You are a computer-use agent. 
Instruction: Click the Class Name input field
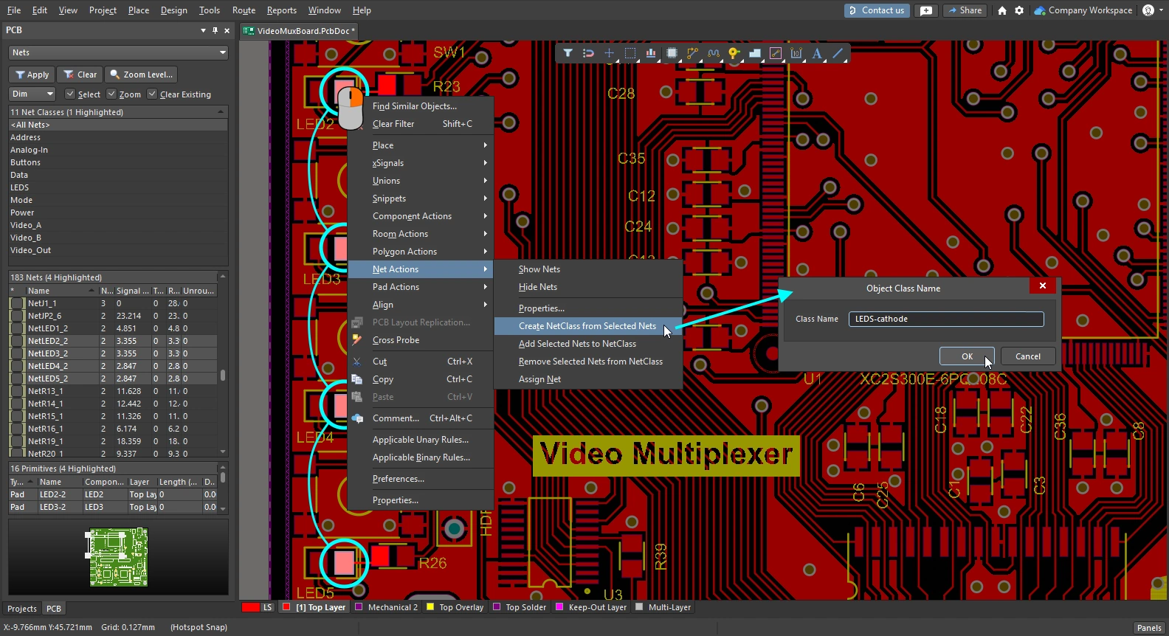tap(945, 319)
